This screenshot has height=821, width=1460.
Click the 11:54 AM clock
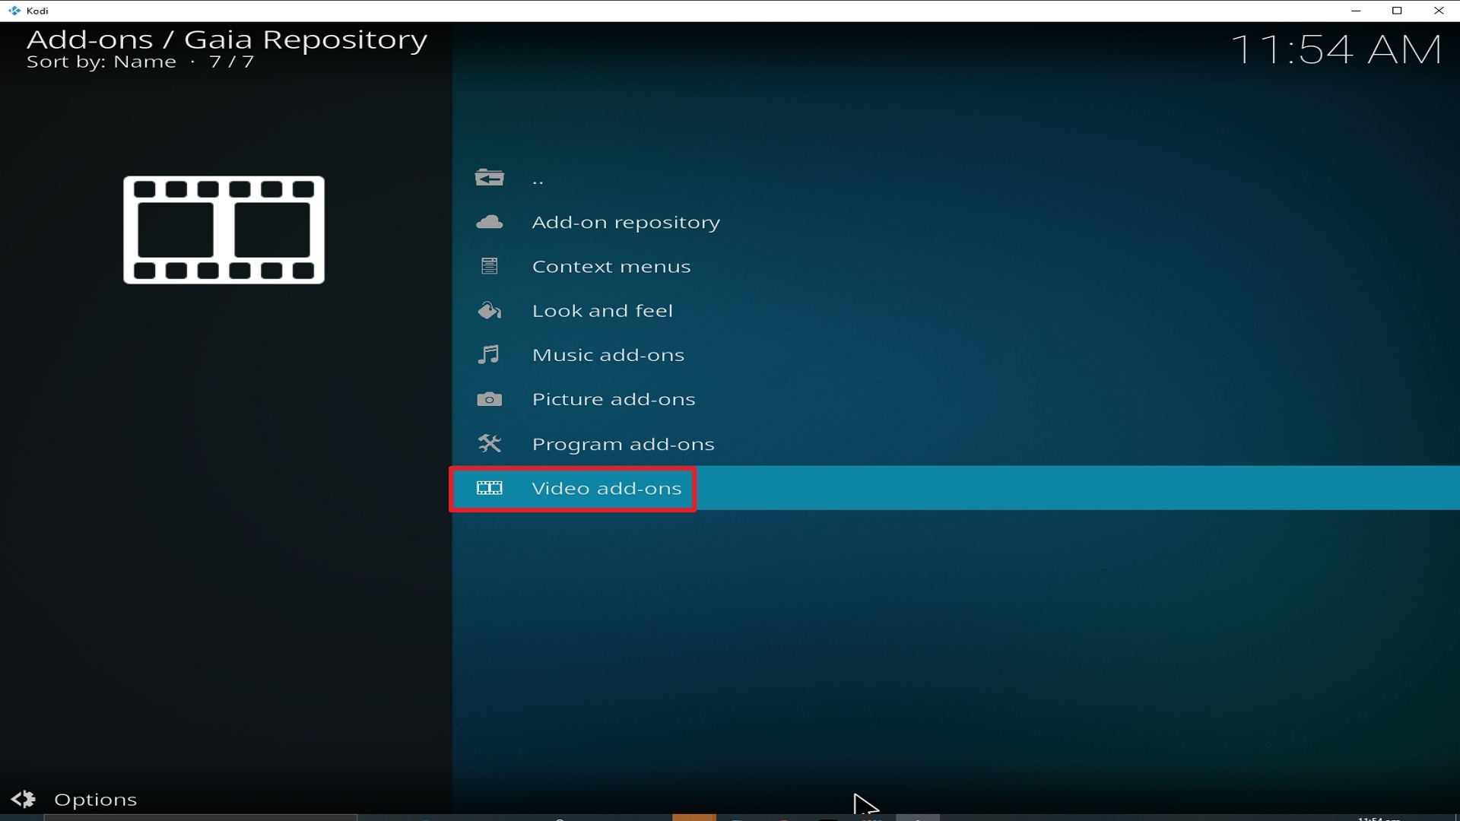pos(1336,50)
